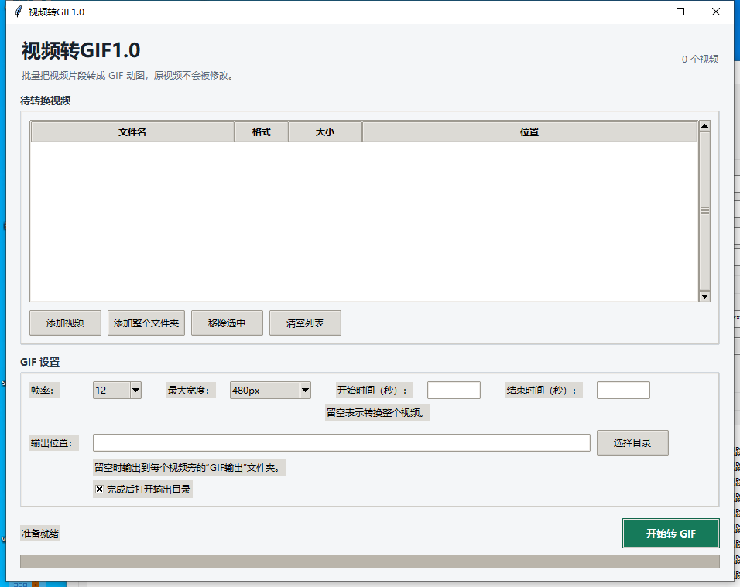Click the list scrollbar down arrow
The image size is (740, 587).
(x=704, y=296)
